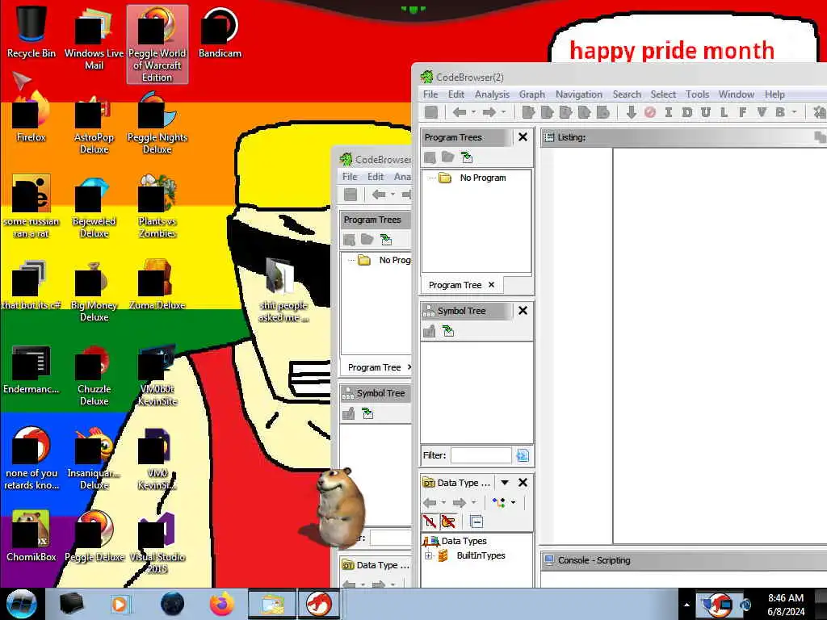Open Data Type Manager forward-arrow dropdown
The width and height of the screenshot is (827, 620).
[x=473, y=502]
